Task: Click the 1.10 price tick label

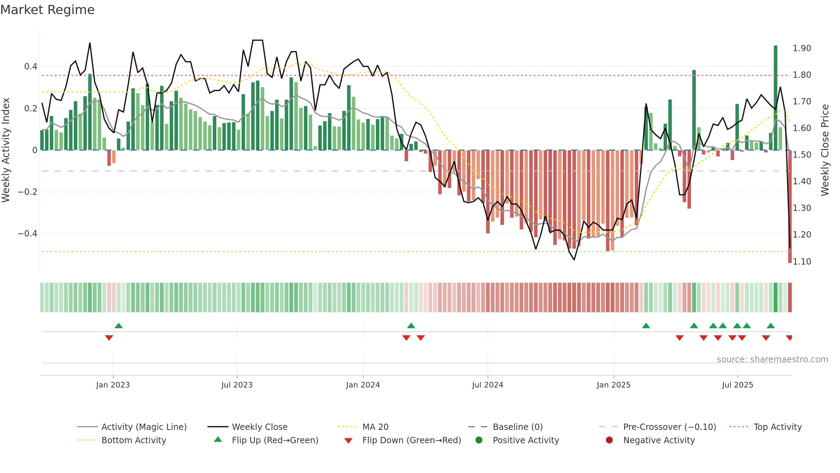Action: click(x=802, y=261)
